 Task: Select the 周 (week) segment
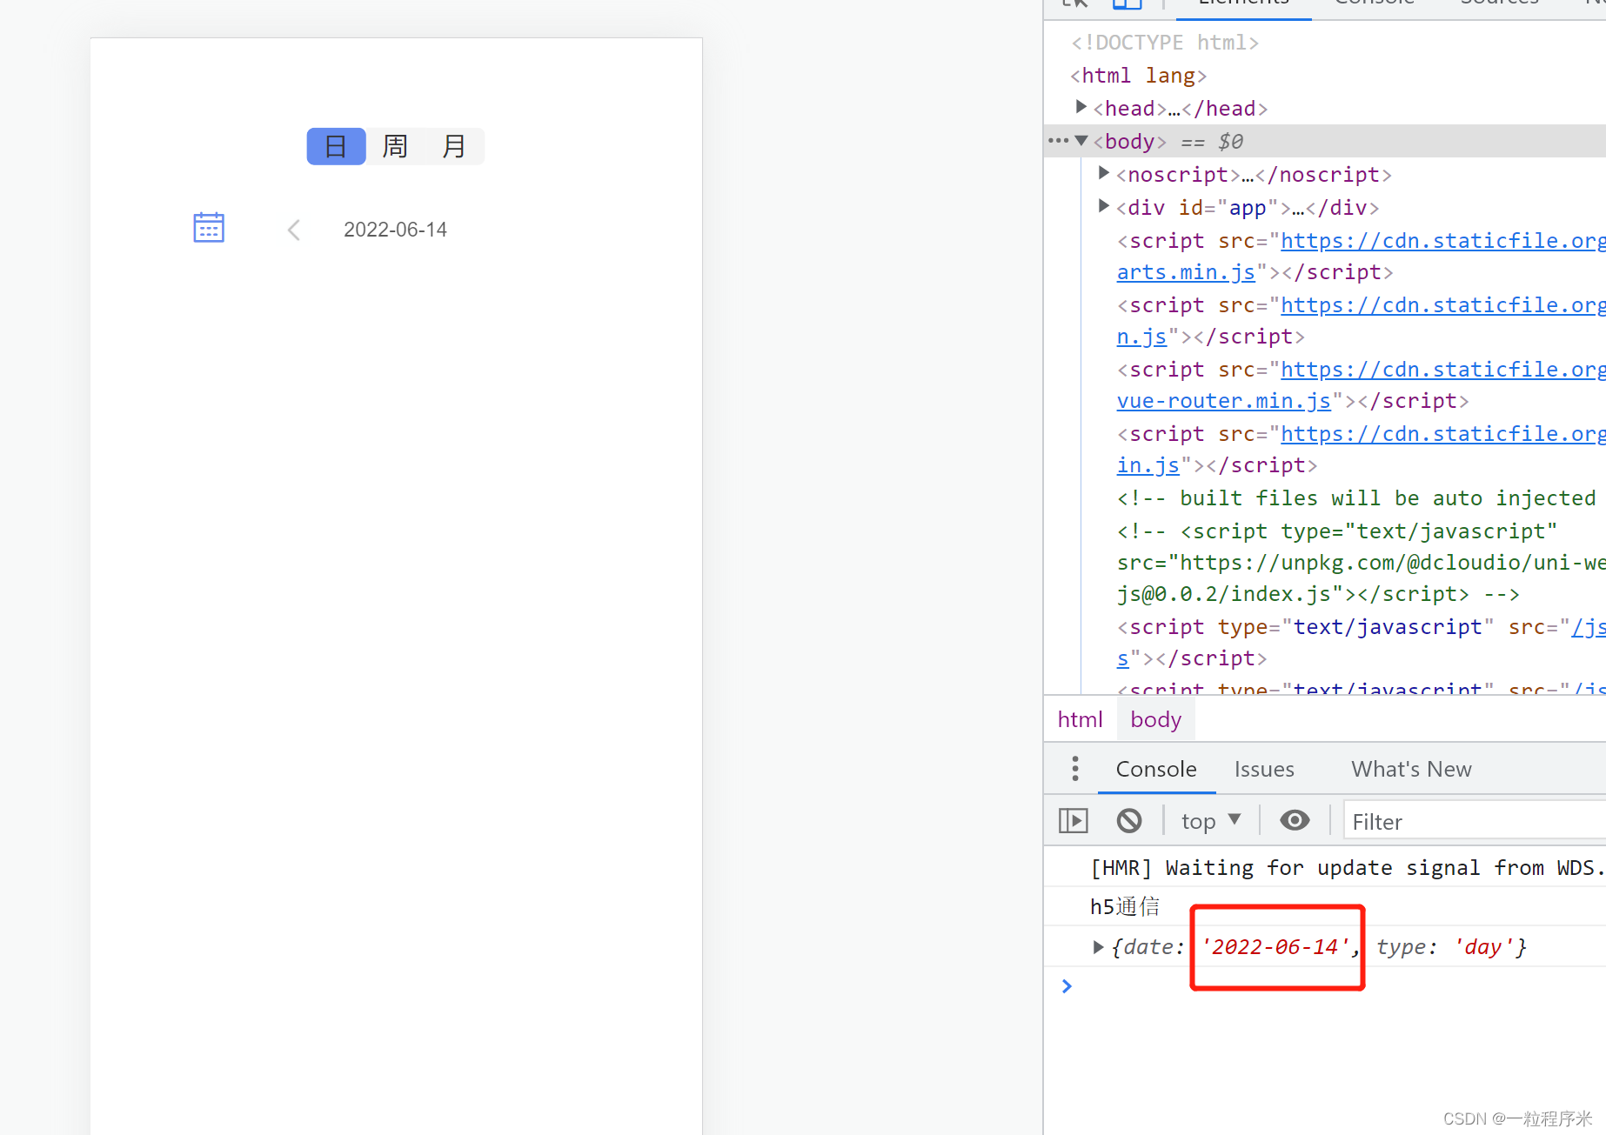click(395, 146)
